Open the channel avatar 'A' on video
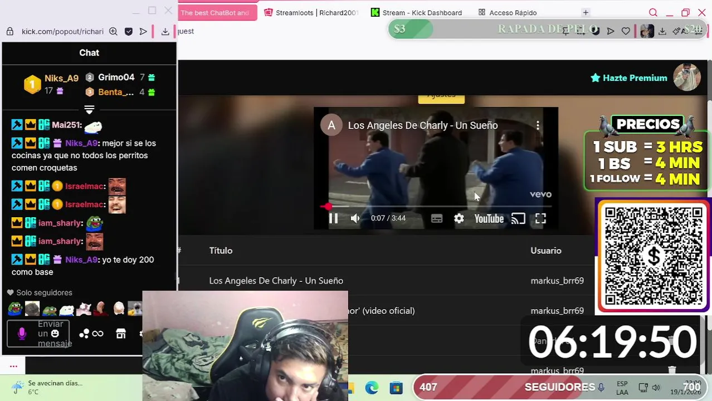This screenshot has width=712, height=401. click(331, 125)
